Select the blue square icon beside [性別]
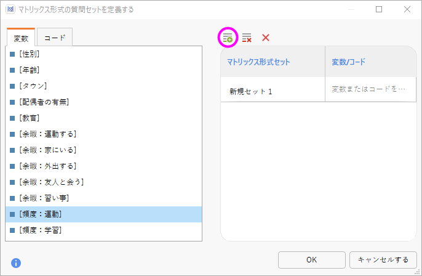Image resolution: width=422 pixels, height=276 pixels. pos(12,54)
